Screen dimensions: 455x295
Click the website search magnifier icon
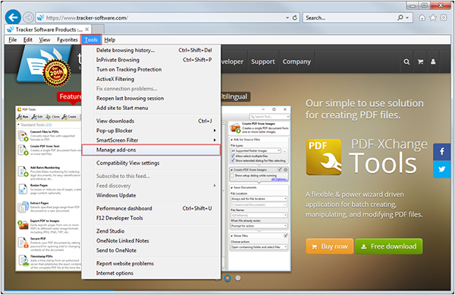click(x=406, y=61)
